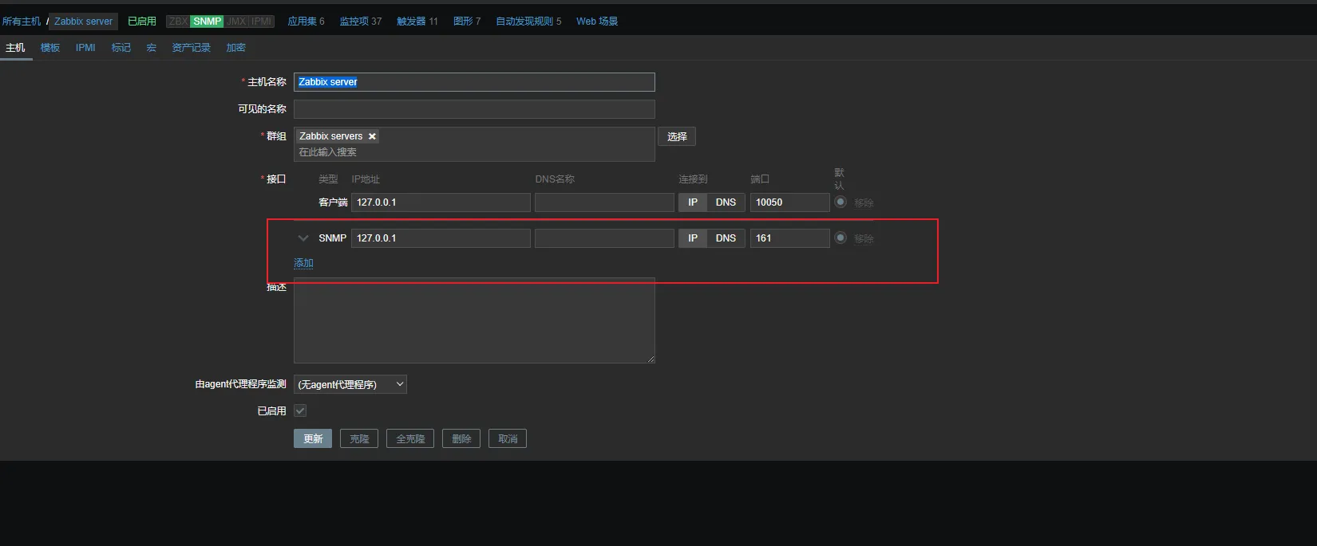Open the 模板 tab
Screen dimensions: 1317x546
50,48
